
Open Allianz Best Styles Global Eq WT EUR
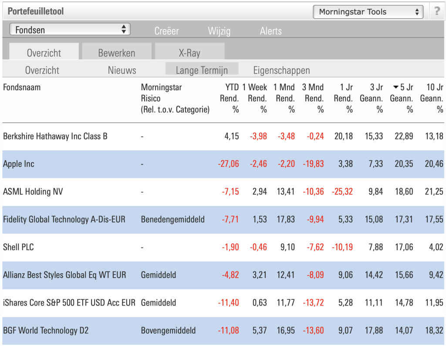pyautogui.click(x=64, y=275)
